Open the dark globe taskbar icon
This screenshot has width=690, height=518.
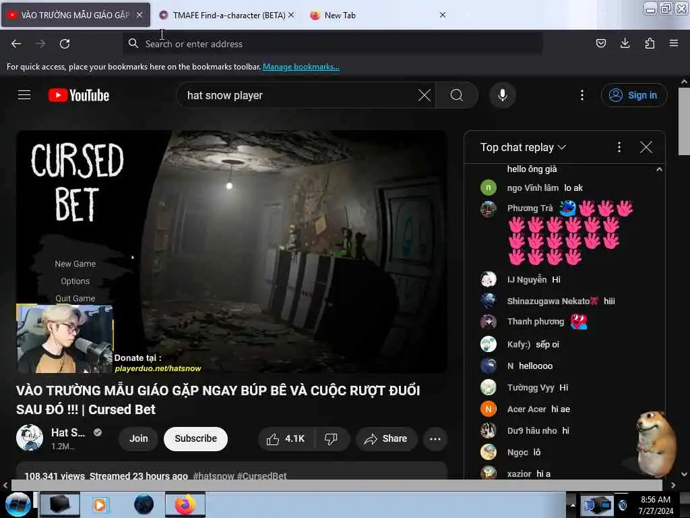pos(144,505)
